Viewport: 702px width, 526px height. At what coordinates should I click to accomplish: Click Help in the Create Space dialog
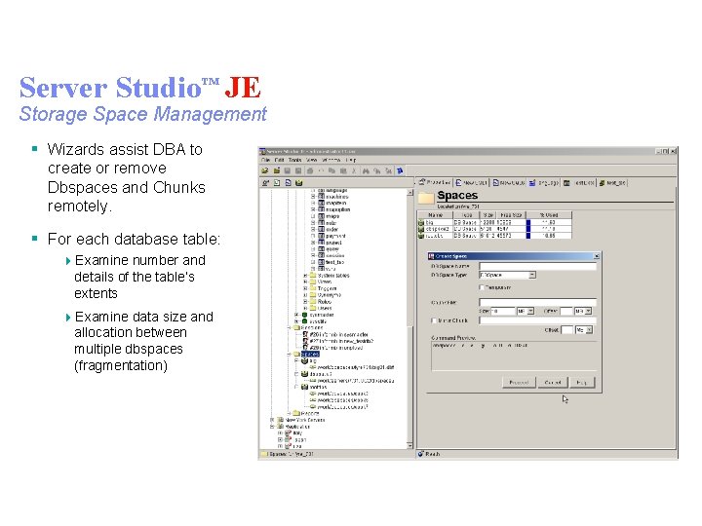tap(581, 383)
